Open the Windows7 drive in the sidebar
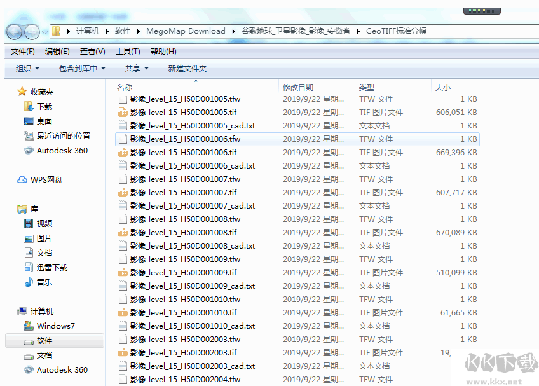539x386 pixels. tap(49, 326)
